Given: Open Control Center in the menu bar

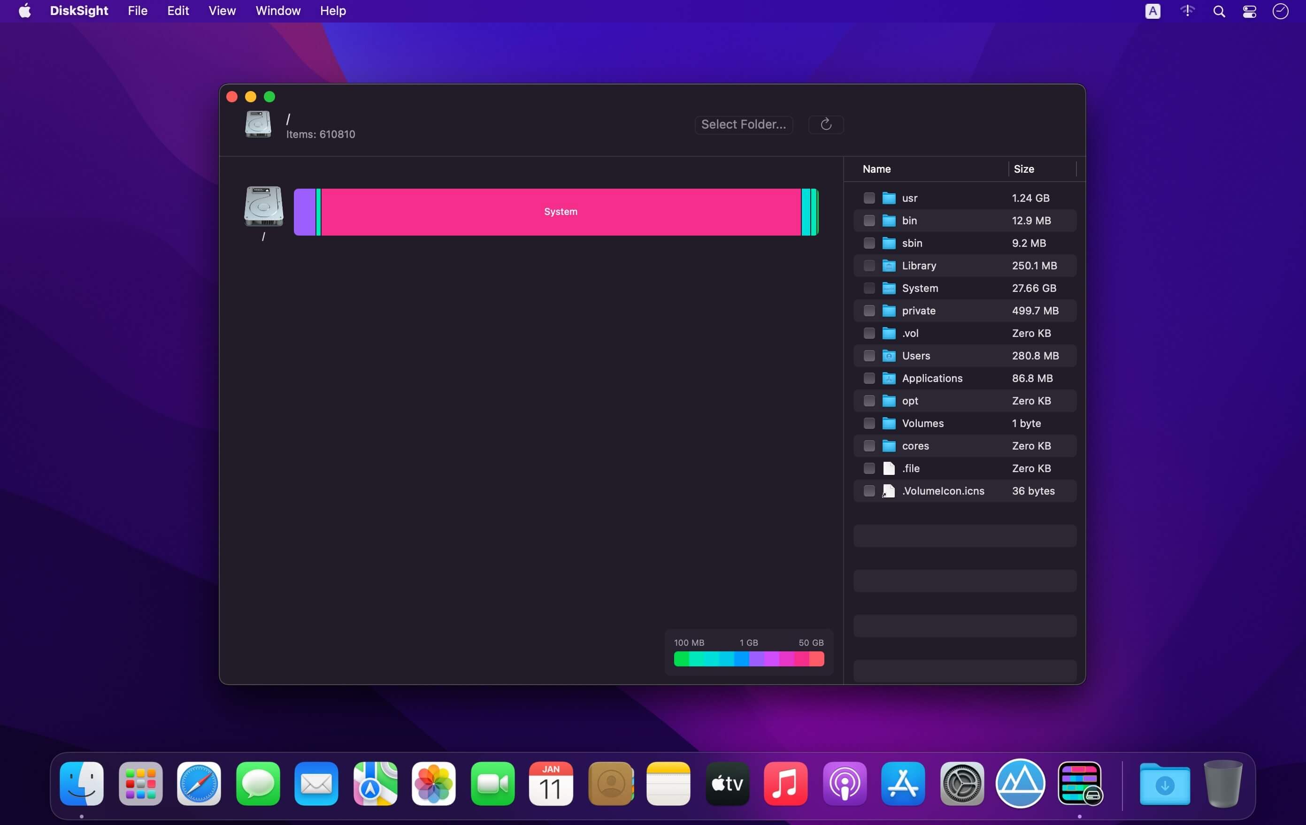Looking at the screenshot, I should [1249, 11].
